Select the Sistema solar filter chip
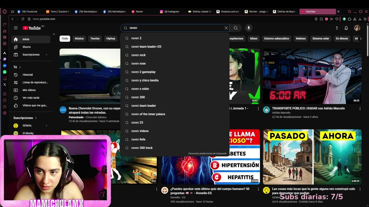 click(321, 39)
